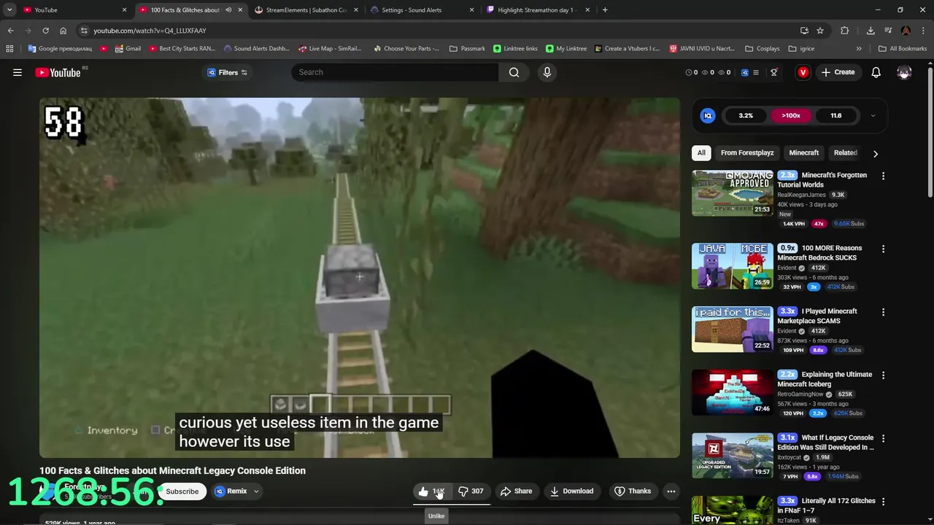Viewport: 934px width, 525px height.
Task: Open the notifications bell
Action: pos(876,72)
